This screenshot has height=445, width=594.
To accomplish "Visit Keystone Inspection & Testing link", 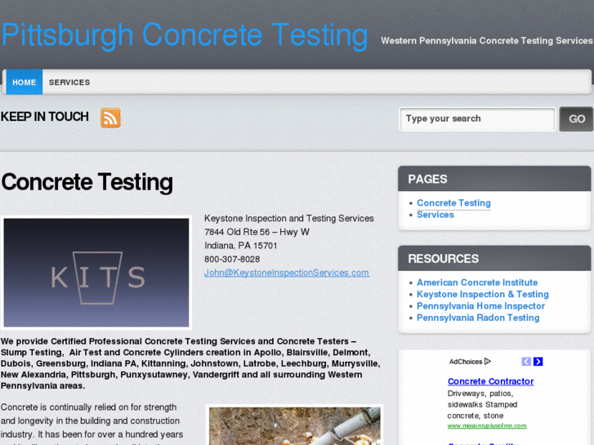I will click(x=483, y=294).
